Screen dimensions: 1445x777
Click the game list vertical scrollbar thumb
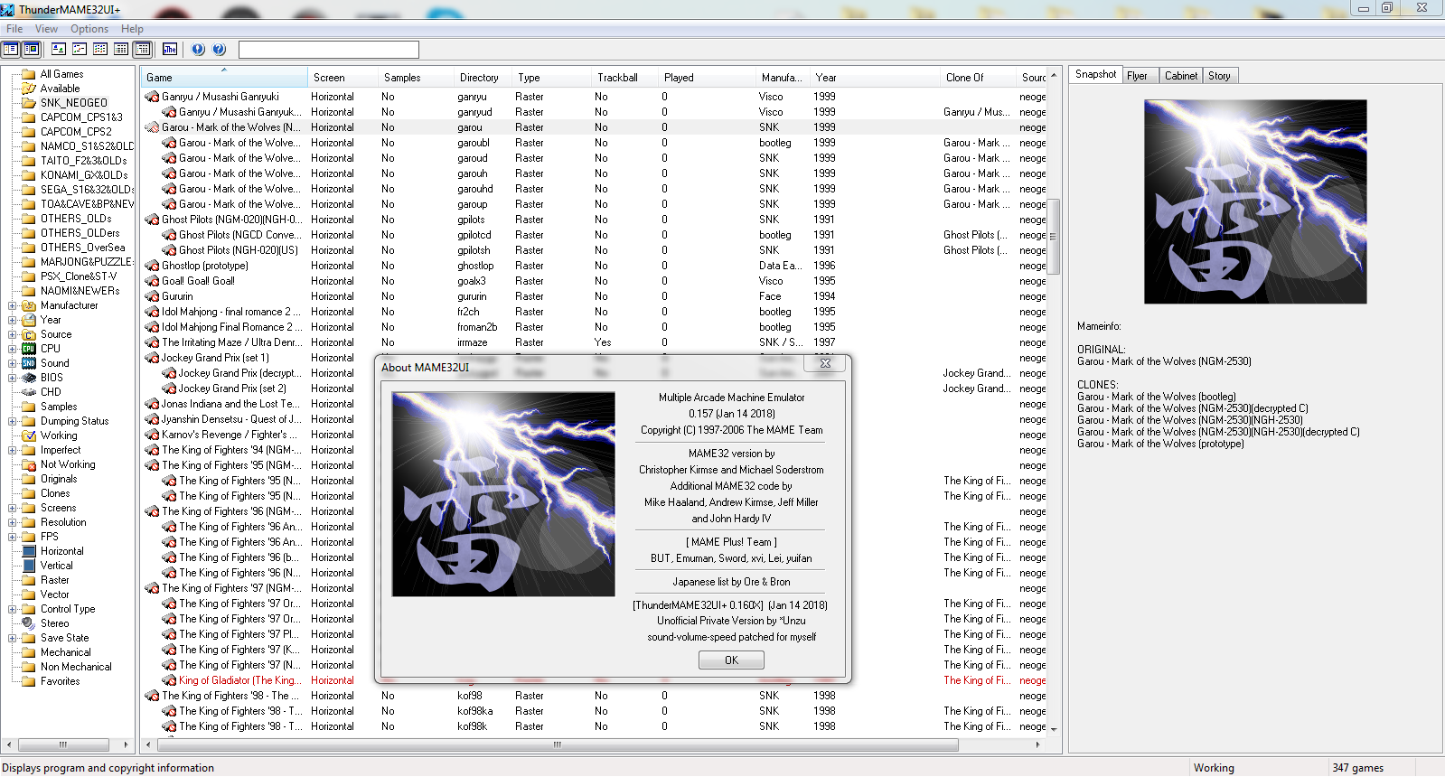coord(1053,235)
